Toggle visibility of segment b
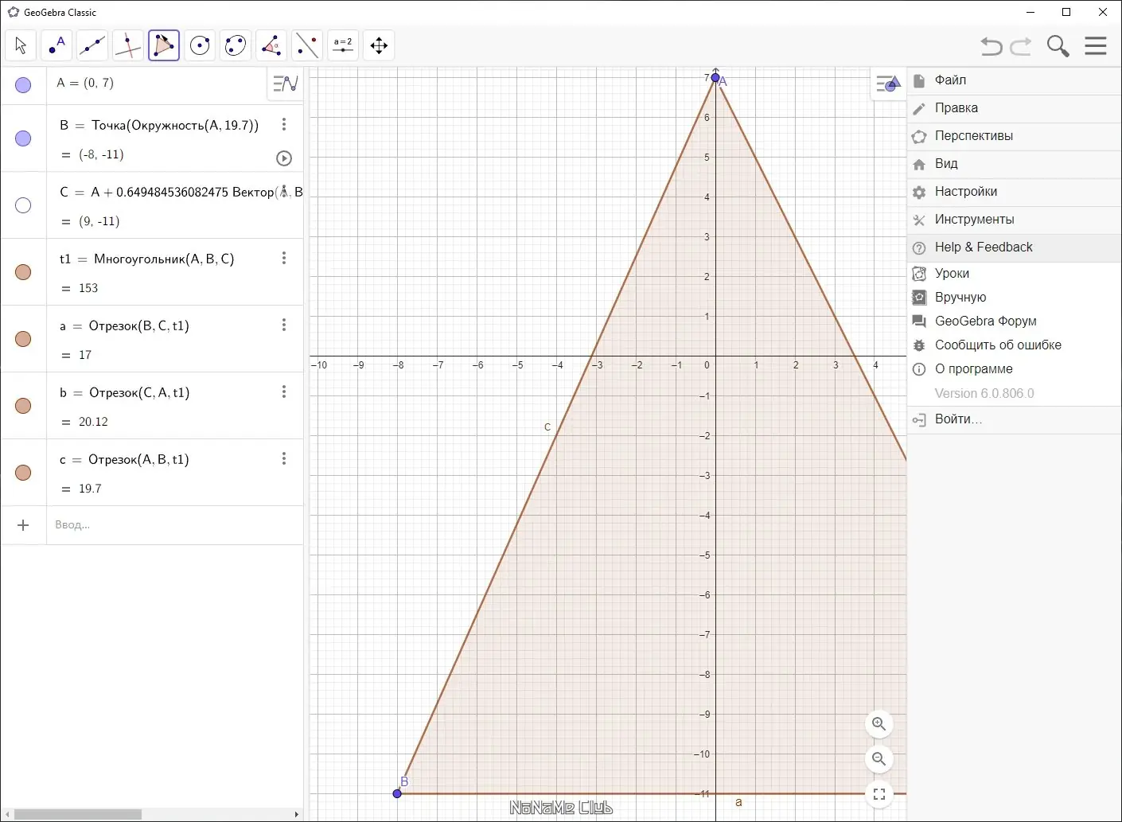This screenshot has height=822, width=1122. coord(23,406)
